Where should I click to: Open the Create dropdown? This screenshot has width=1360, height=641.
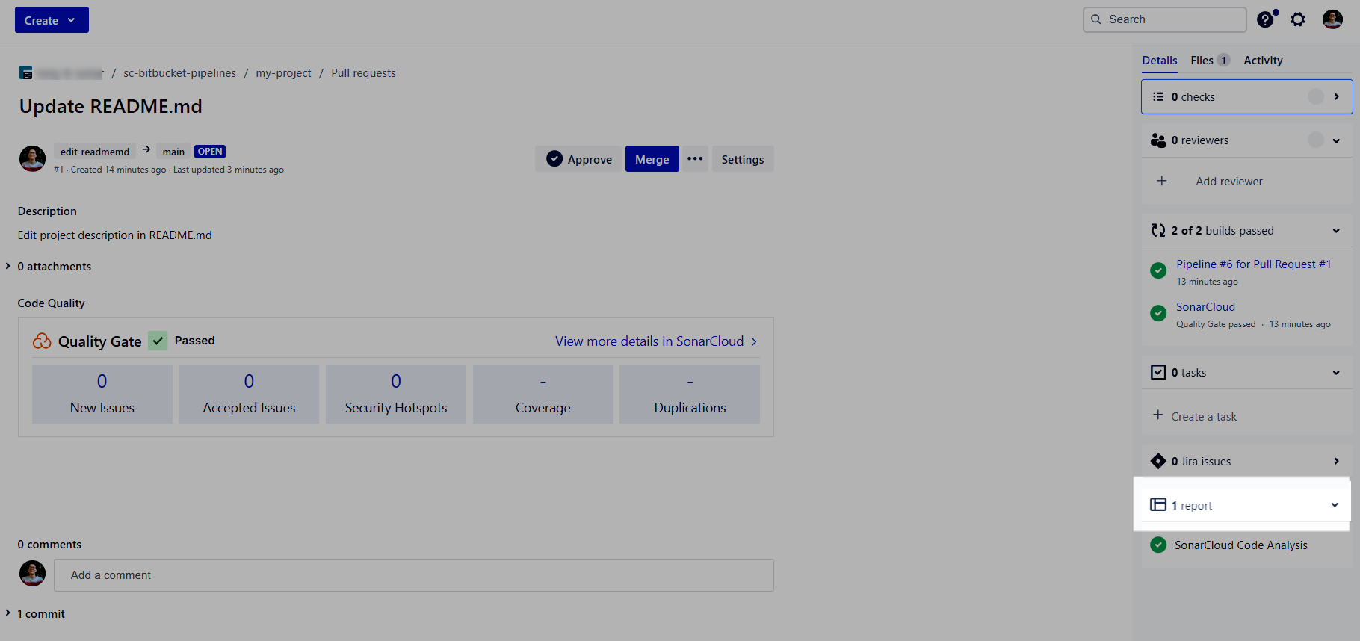point(51,20)
